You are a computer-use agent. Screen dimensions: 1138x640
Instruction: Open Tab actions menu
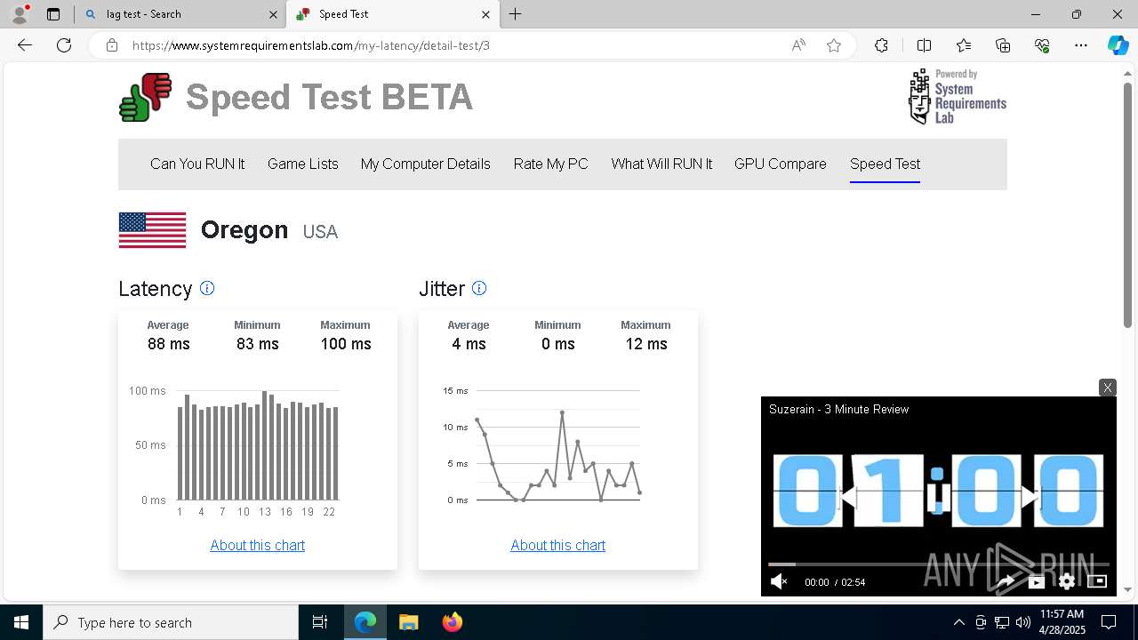click(53, 14)
